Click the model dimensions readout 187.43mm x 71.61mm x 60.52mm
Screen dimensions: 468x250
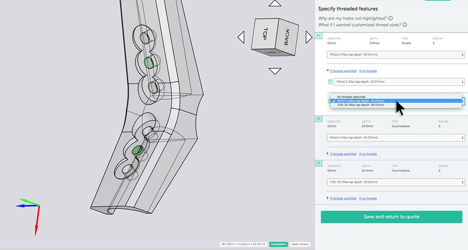click(x=243, y=244)
